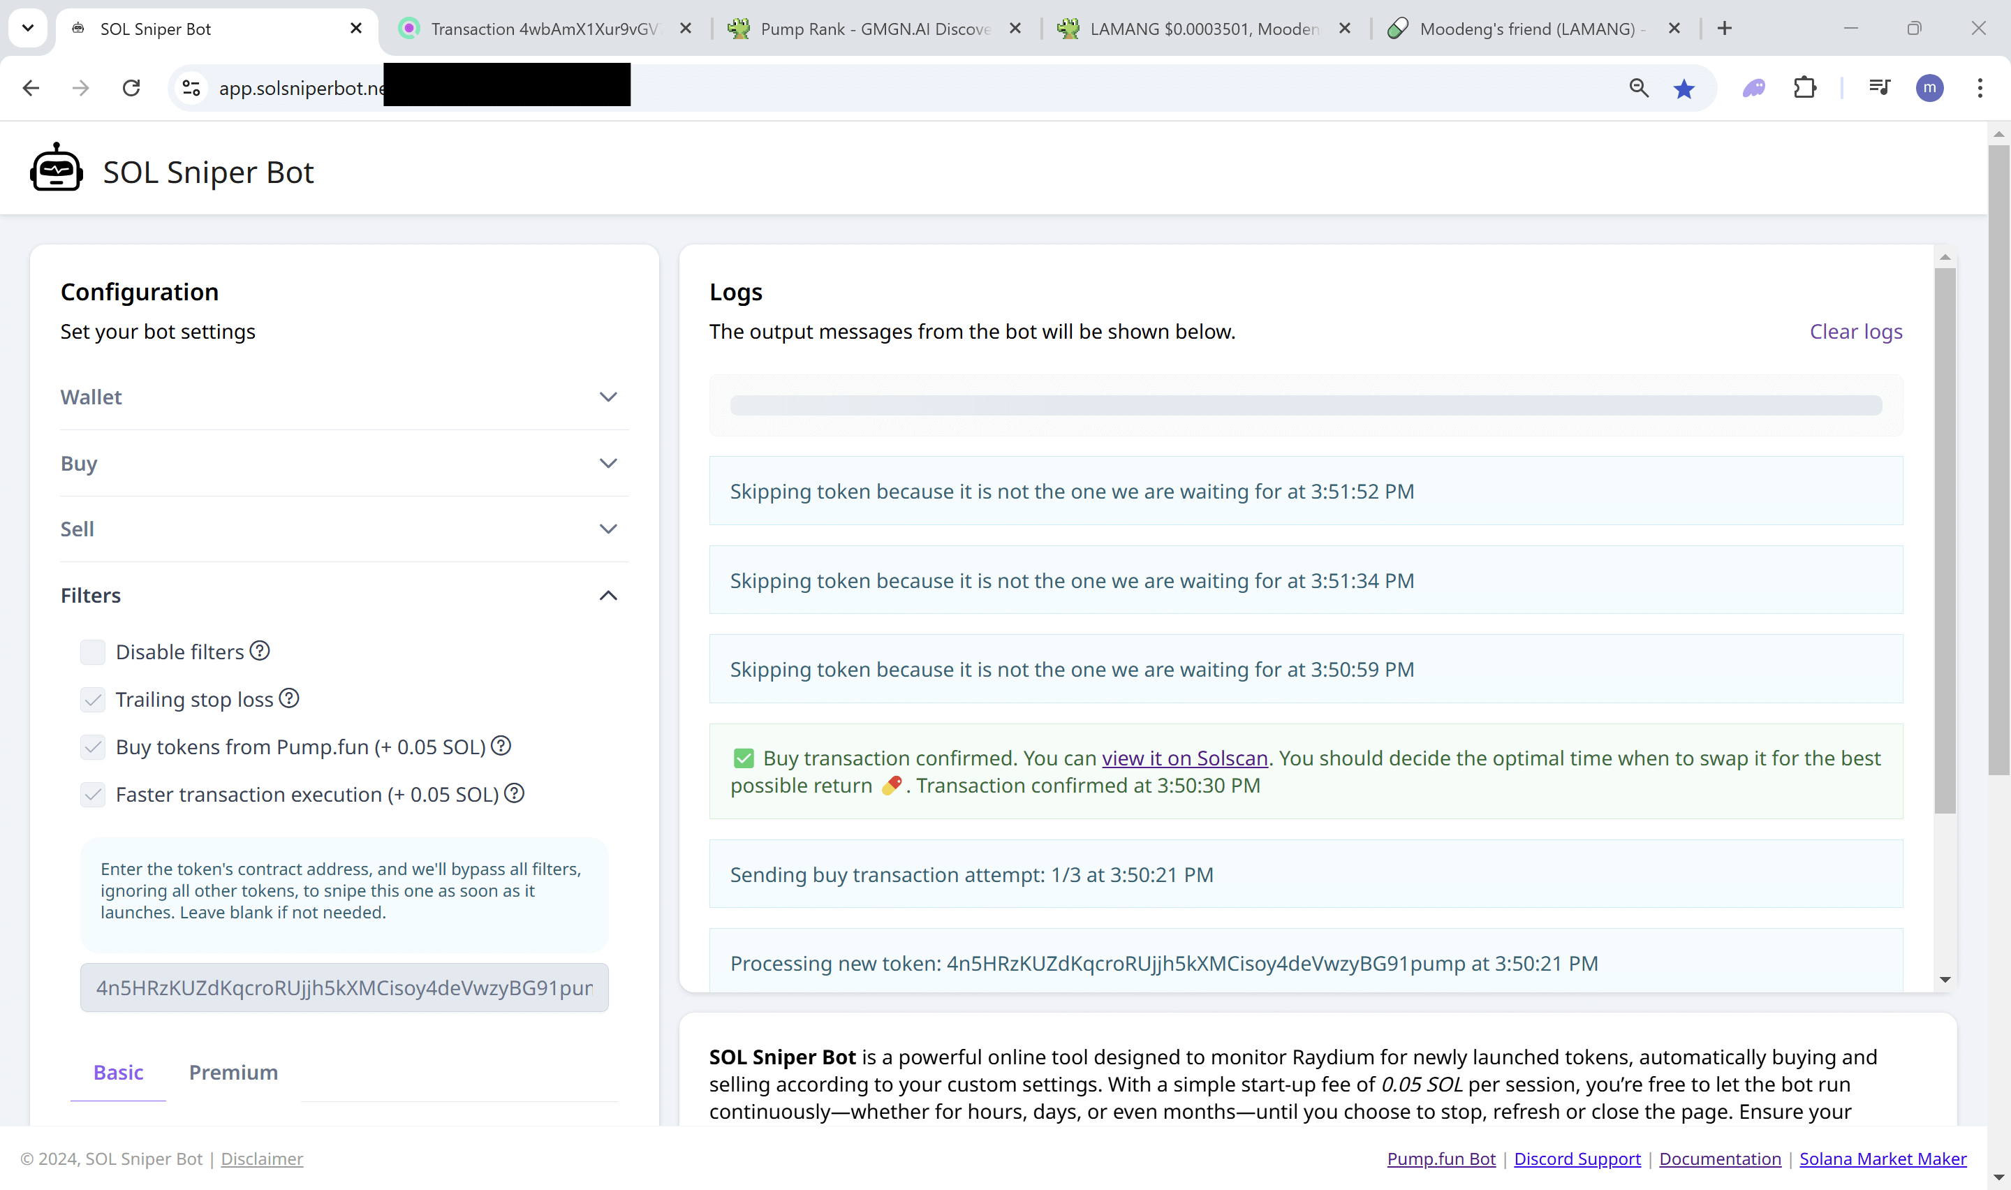Open the profile avatar 'm'
This screenshot has width=2011, height=1190.
[1929, 87]
